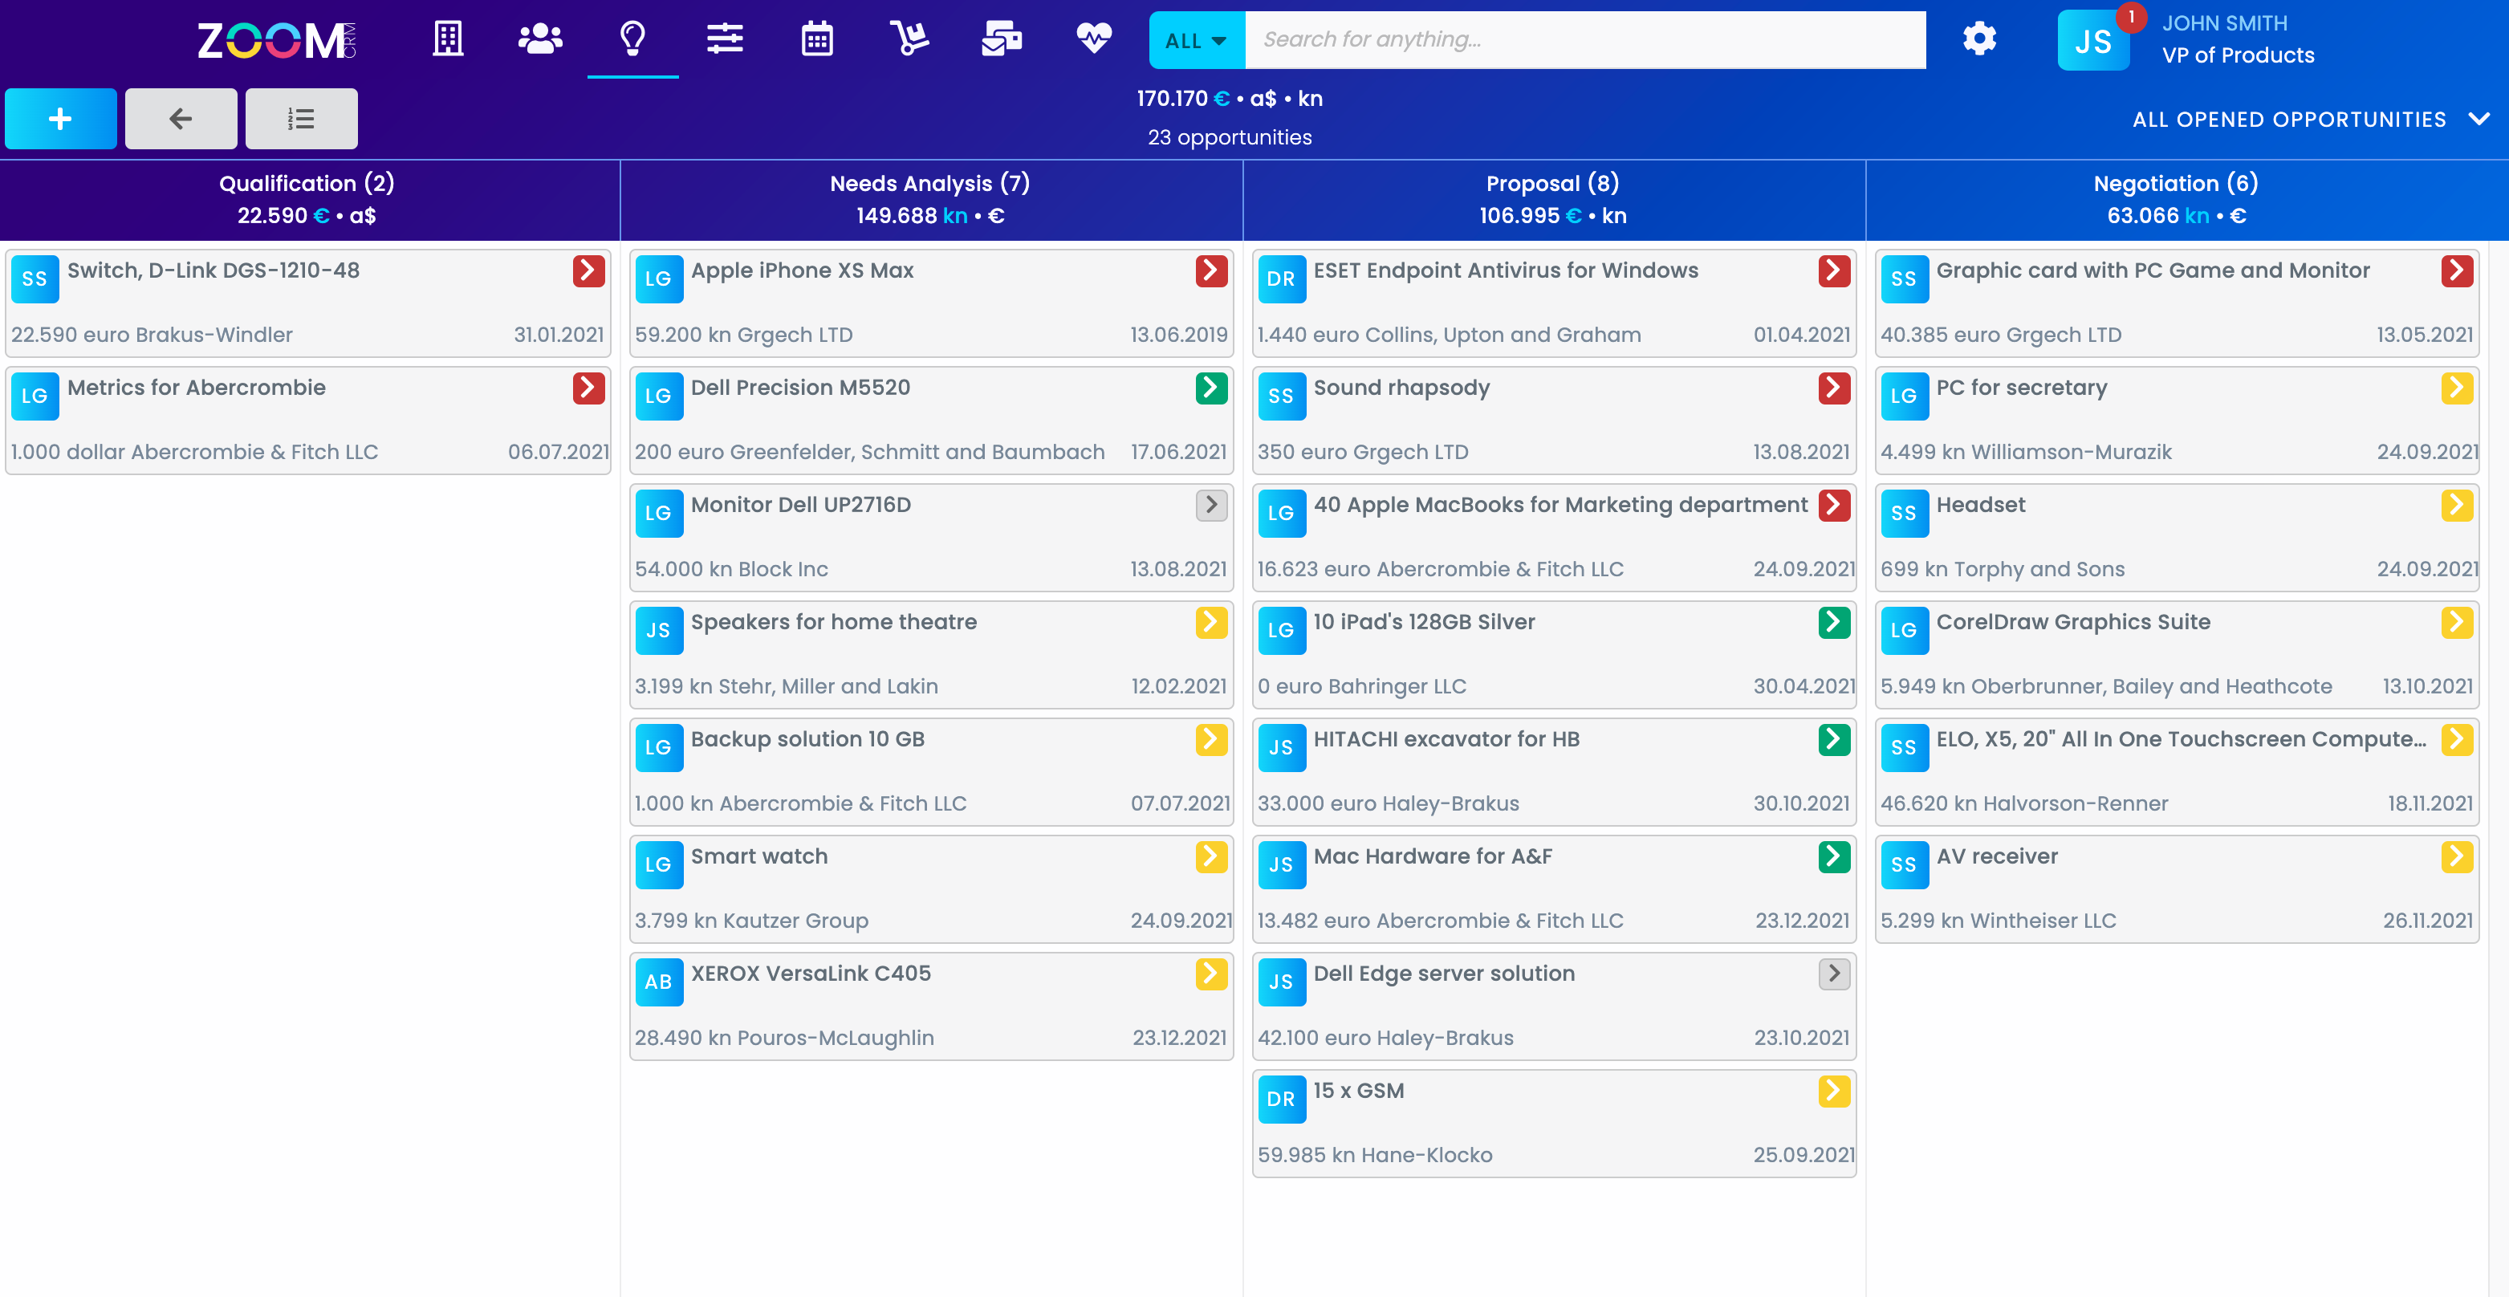Open the mail campaigns icon
The image size is (2509, 1297).
tap(1001, 39)
